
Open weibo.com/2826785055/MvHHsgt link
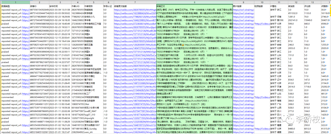pyautogui.click(x=135, y=10)
